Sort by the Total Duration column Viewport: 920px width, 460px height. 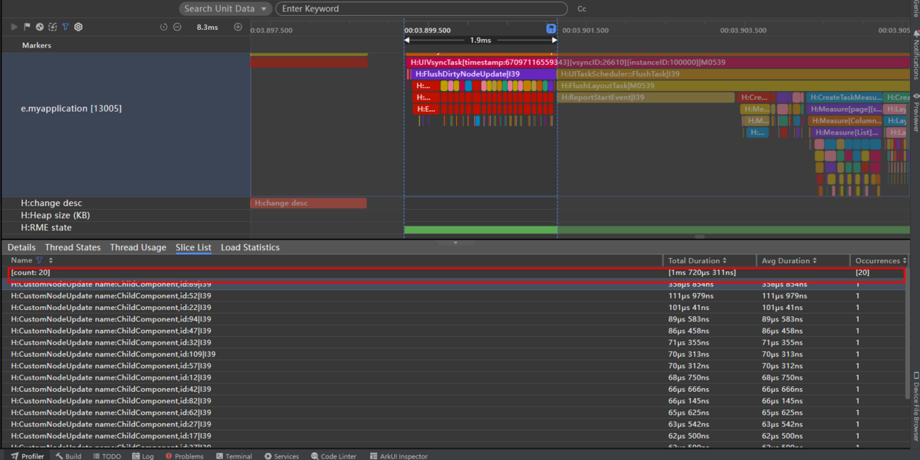(697, 261)
